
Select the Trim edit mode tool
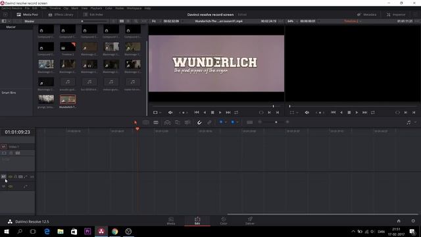click(146, 122)
